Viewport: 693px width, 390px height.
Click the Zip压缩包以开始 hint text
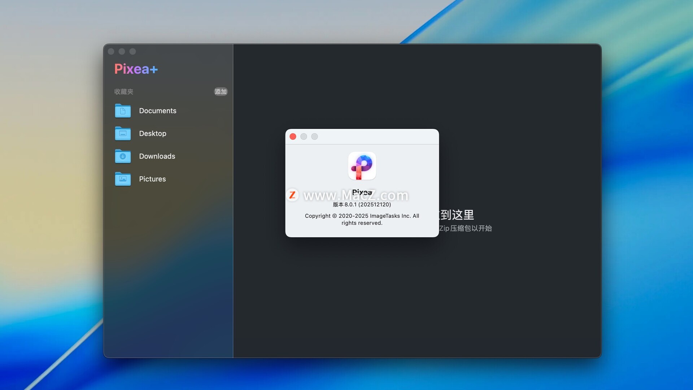466,228
